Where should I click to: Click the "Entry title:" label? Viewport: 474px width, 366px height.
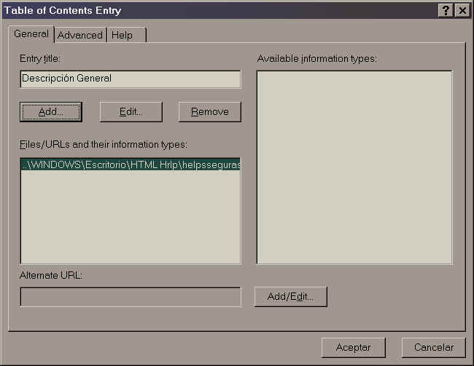41,58
